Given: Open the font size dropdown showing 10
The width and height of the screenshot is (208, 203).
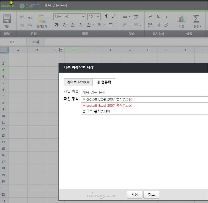Looking at the screenshot, I should (94, 17).
